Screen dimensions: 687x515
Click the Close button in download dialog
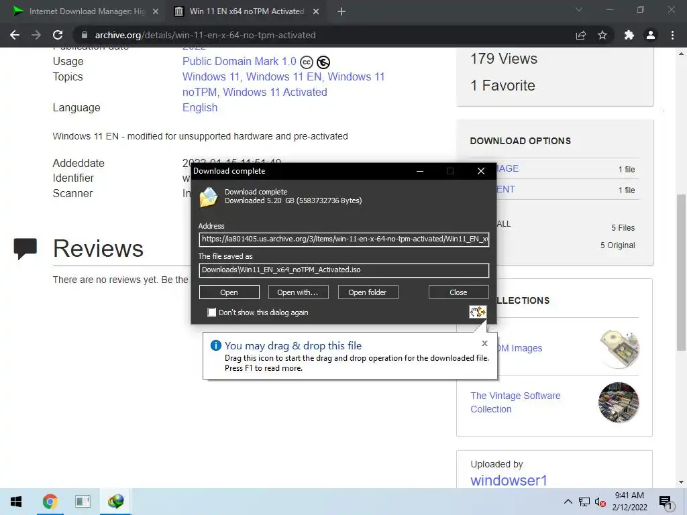pos(458,292)
